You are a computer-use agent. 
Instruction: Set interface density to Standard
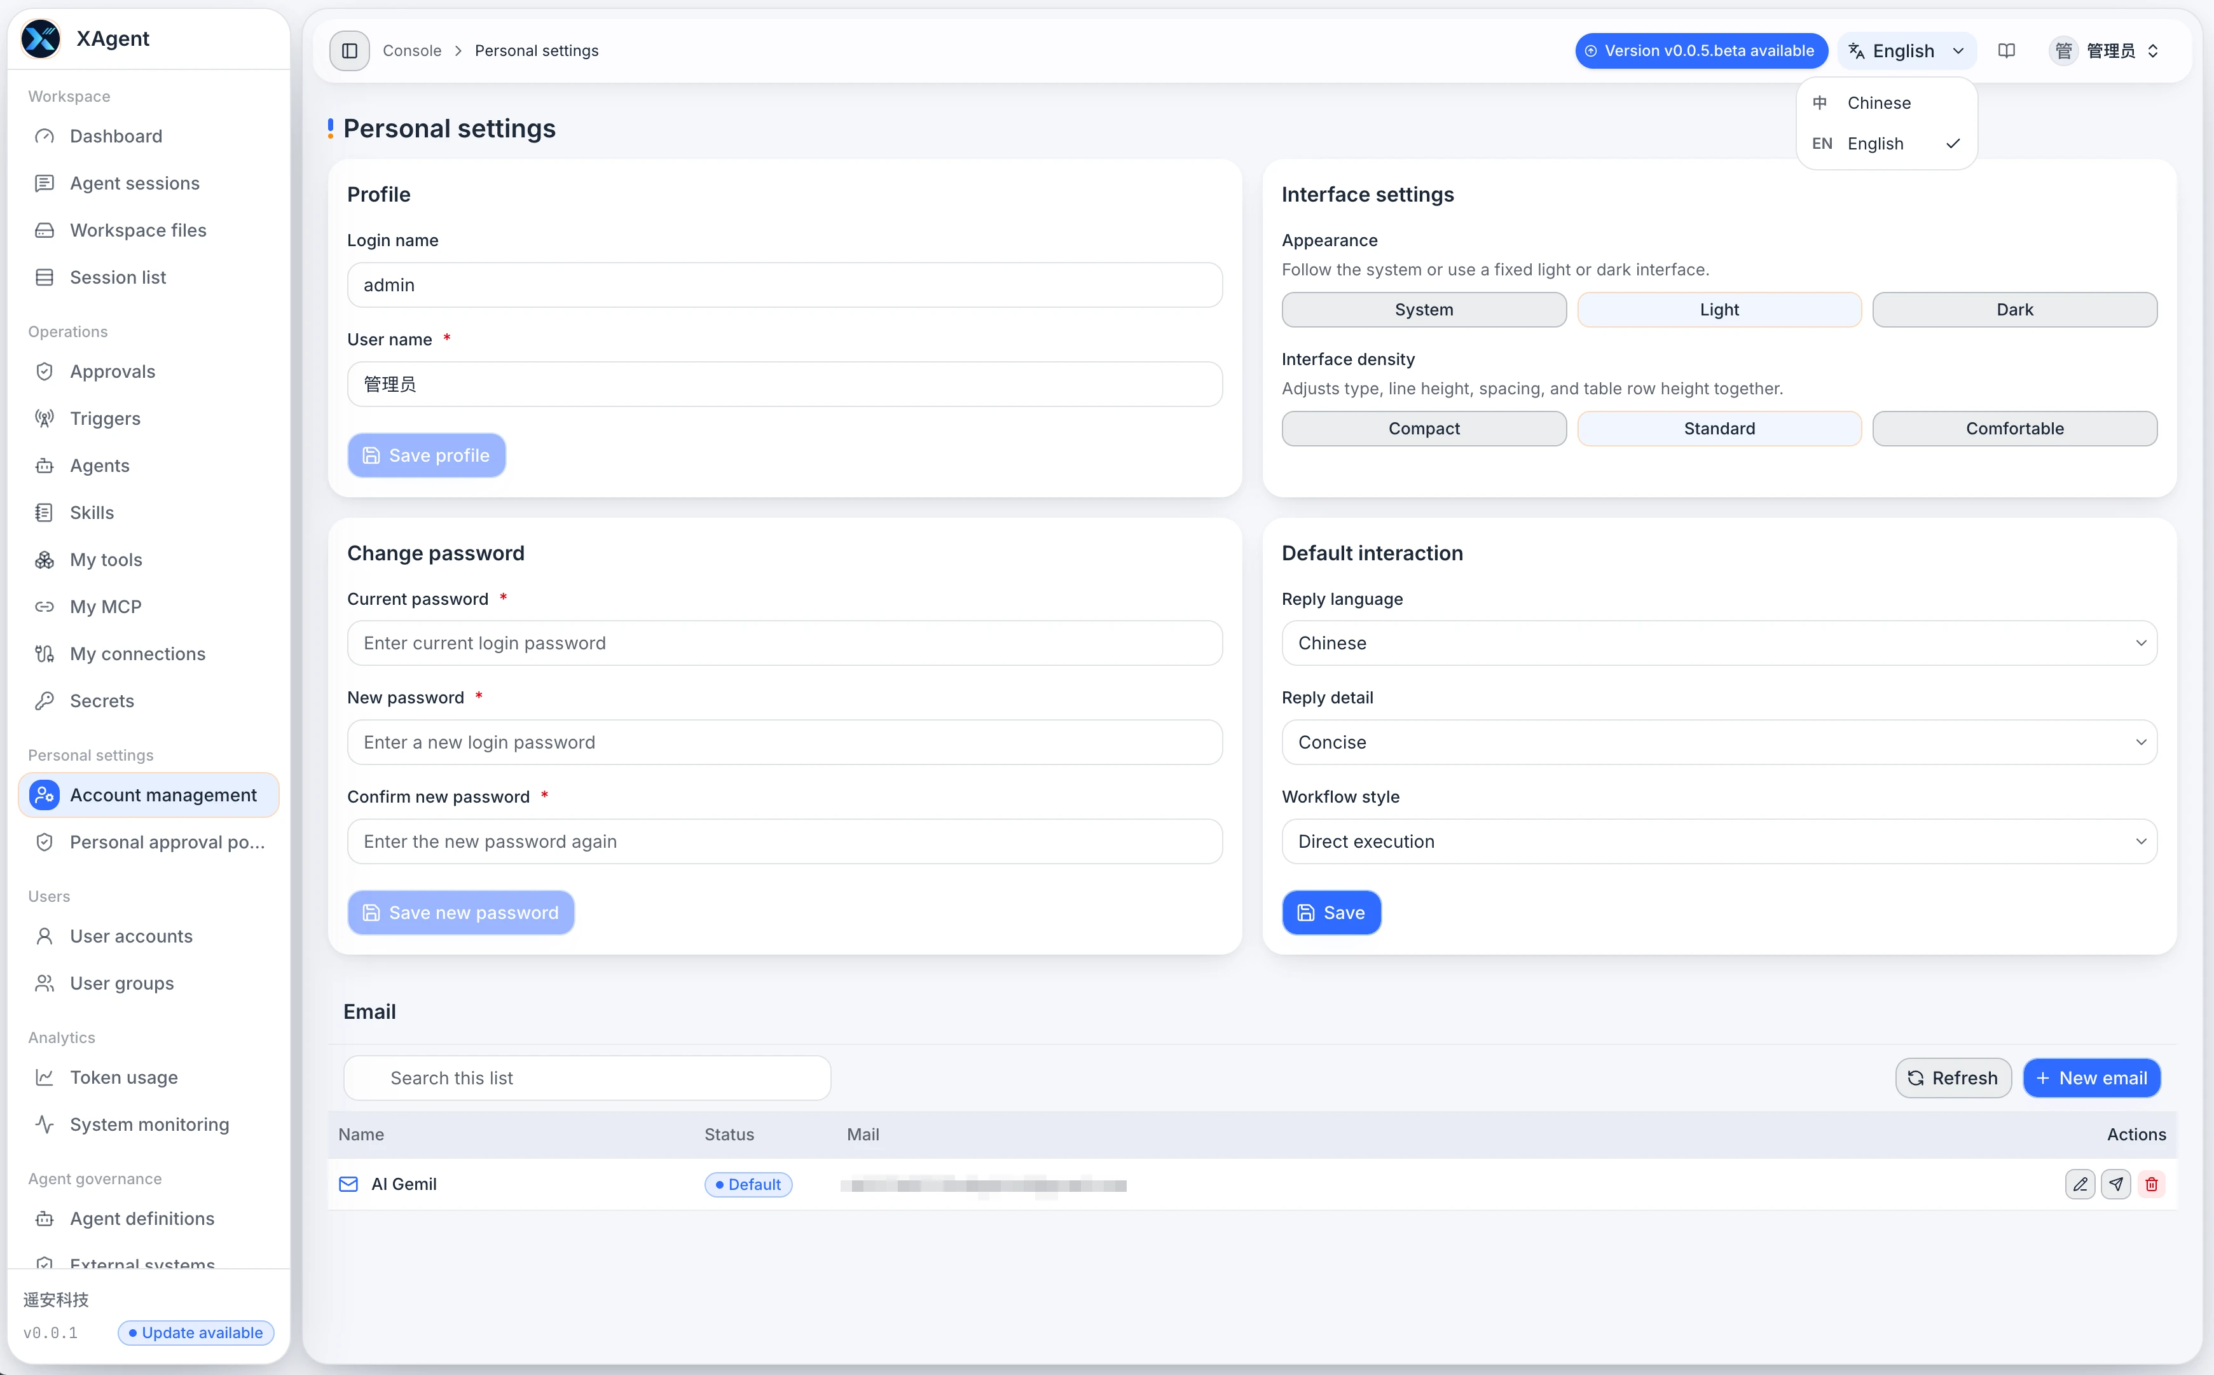pyautogui.click(x=1719, y=428)
